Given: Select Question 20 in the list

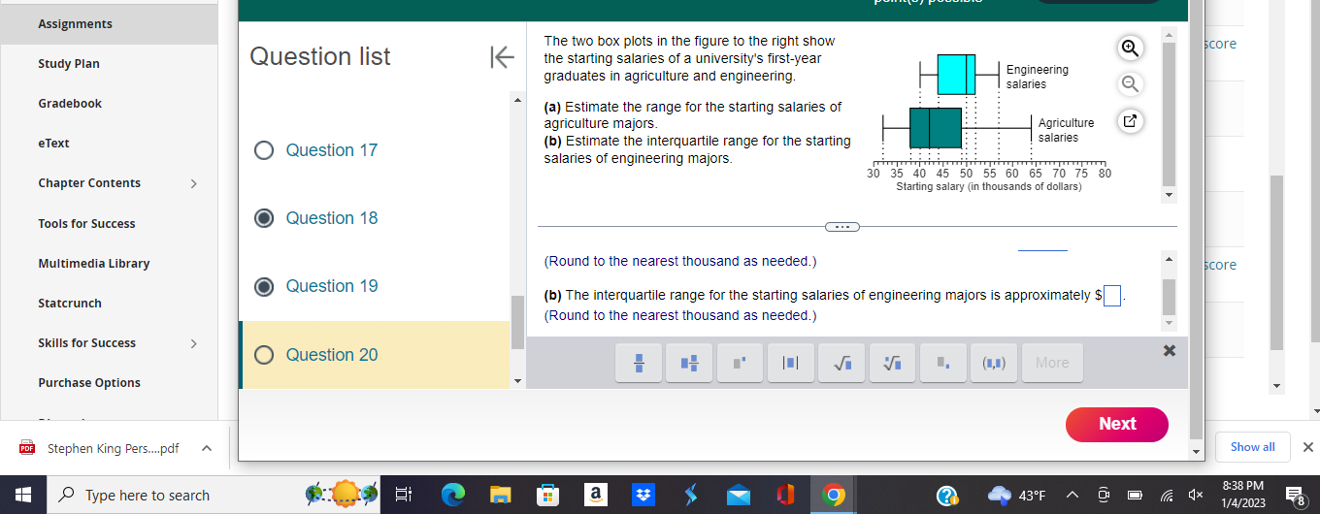Looking at the screenshot, I should click(375, 355).
